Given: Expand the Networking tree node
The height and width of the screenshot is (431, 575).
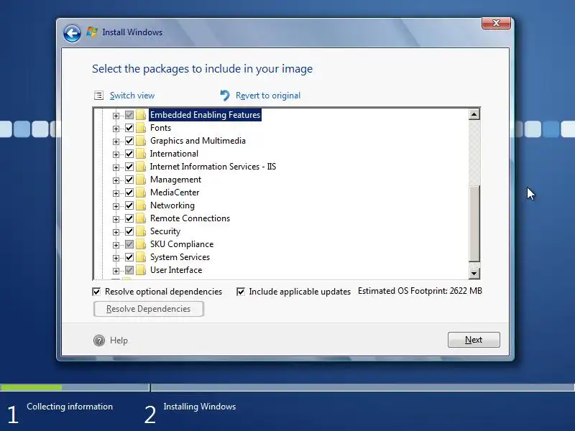Looking at the screenshot, I should point(116,206).
